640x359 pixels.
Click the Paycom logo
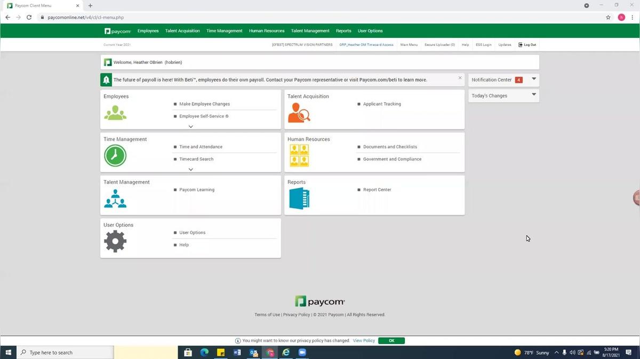pyautogui.click(x=118, y=31)
